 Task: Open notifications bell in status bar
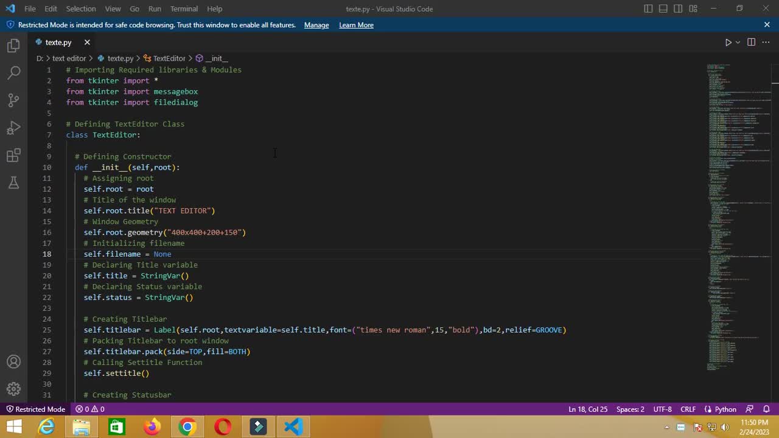click(x=766, y=409)
